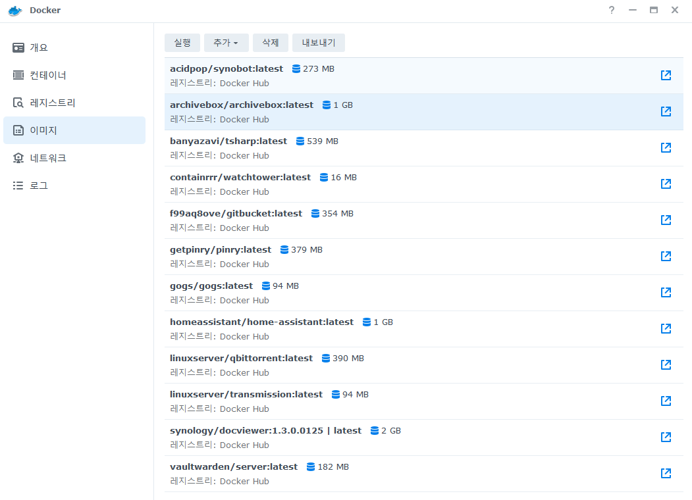The width and height of the screenshot is (692, 500).
Task: Open the 레지스트리 registry section
Action: click(74, 103)
